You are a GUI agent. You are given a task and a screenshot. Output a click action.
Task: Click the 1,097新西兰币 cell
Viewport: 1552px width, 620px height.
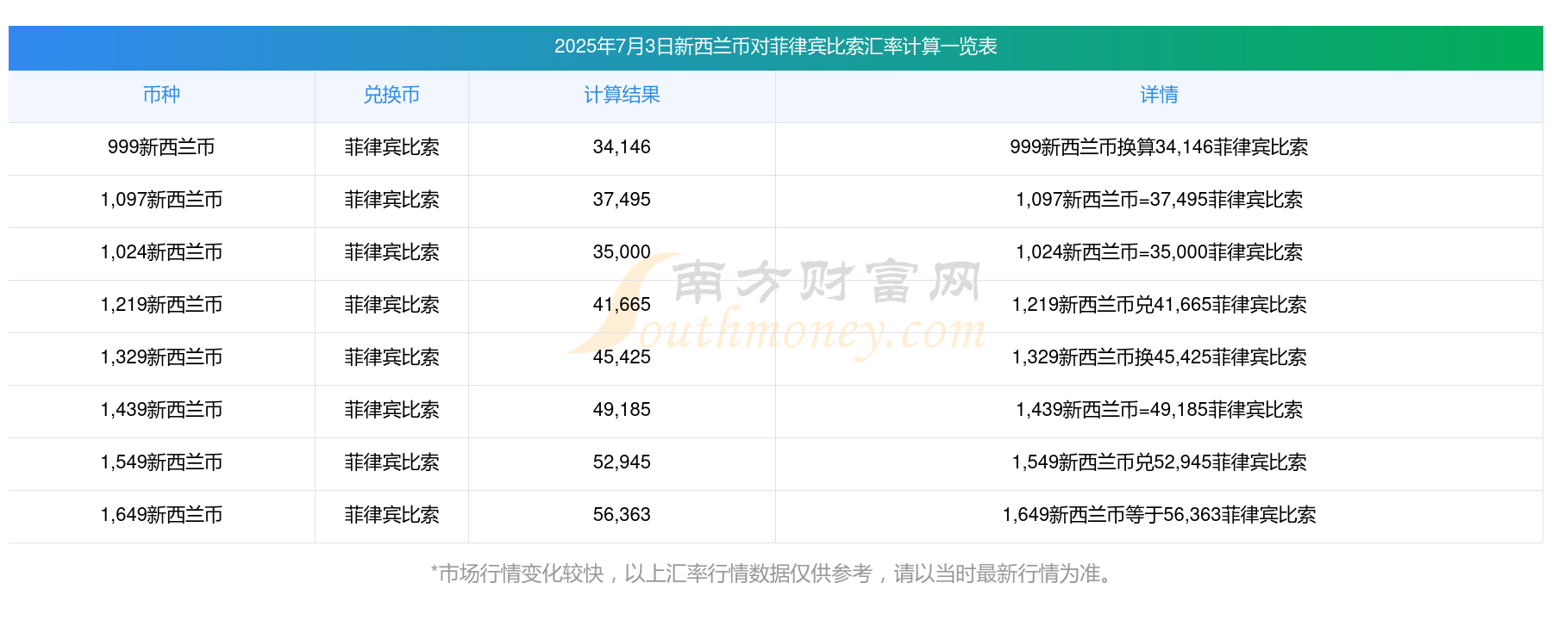[161, 200]
